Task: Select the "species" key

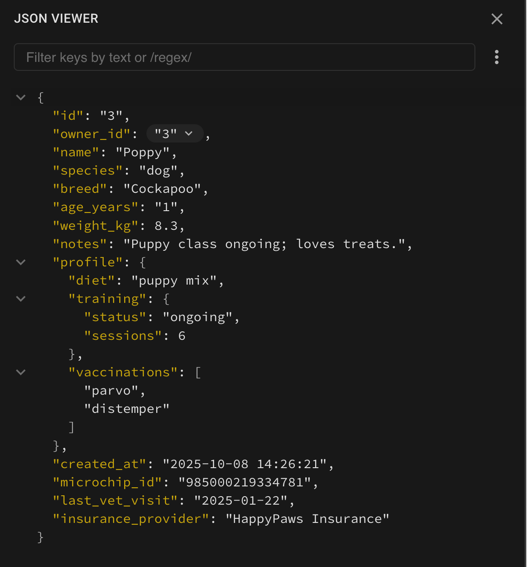Action: pyautogui.click(x=87, y=171)
